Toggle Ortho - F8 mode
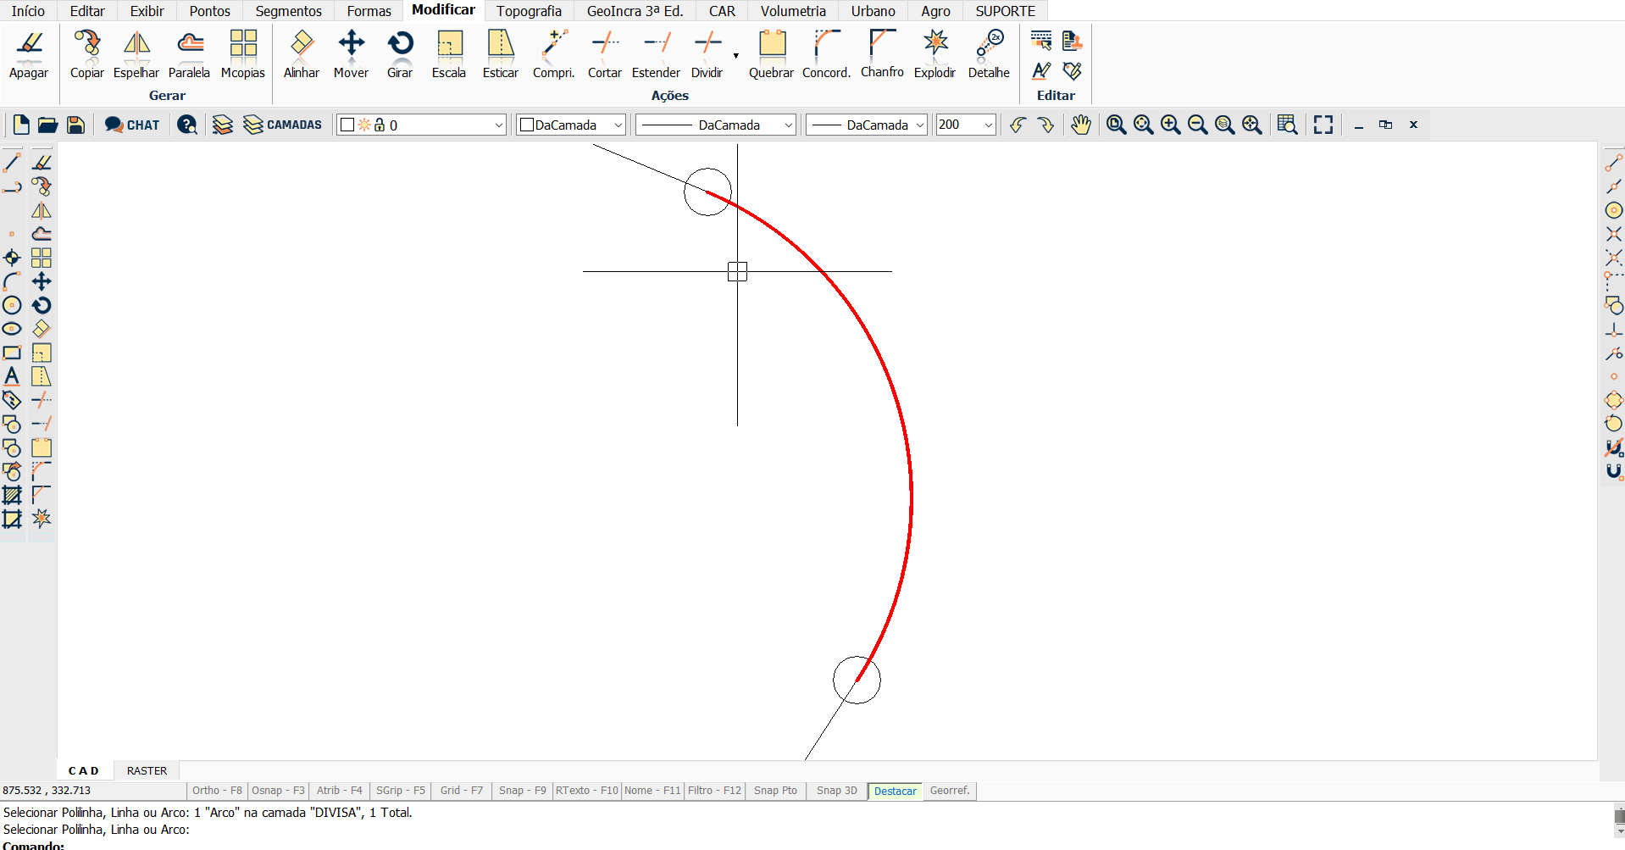 pos(217,791)
